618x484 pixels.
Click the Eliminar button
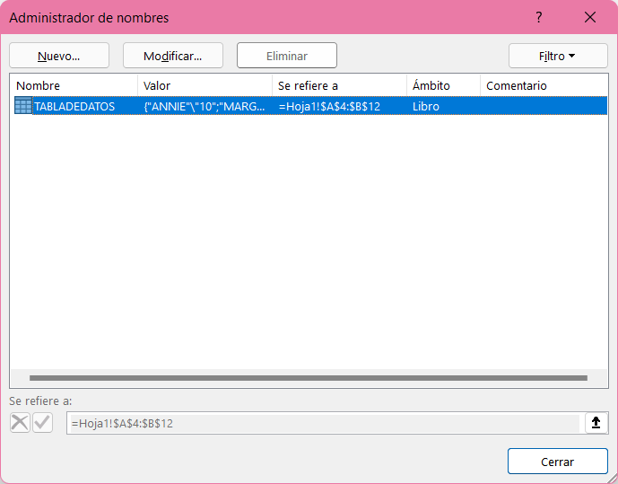point(287,56)
